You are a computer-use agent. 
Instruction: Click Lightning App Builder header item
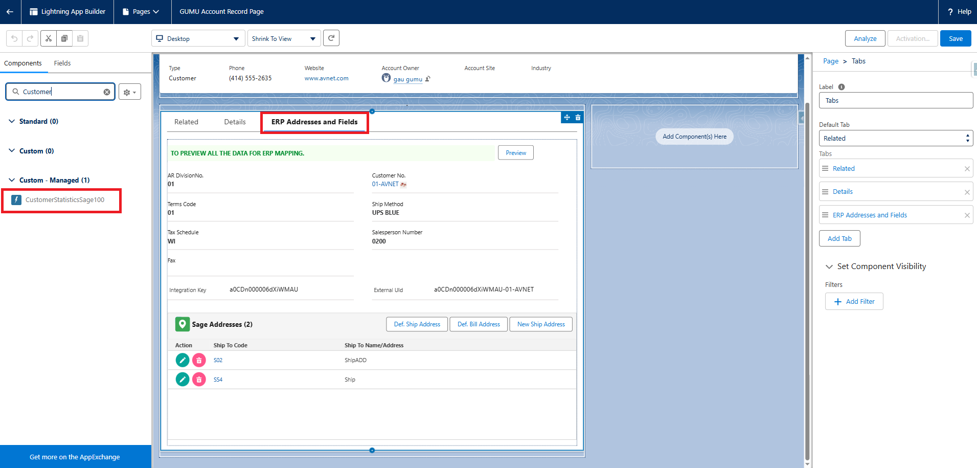[67, 11]
